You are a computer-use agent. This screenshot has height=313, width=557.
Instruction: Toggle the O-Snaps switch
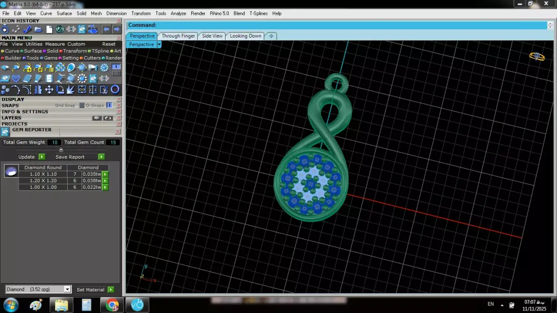click(109, 105)
